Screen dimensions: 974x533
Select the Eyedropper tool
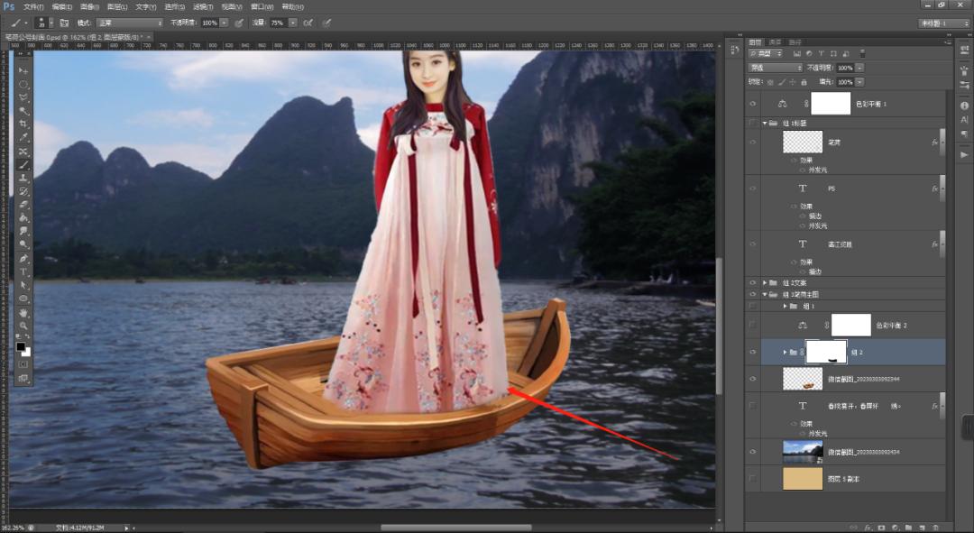23,137
